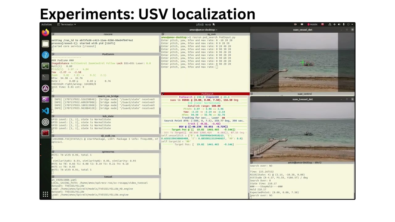
Task: Click the 'started core service [/rosout]' line
Action: click(x=74, y=46)
